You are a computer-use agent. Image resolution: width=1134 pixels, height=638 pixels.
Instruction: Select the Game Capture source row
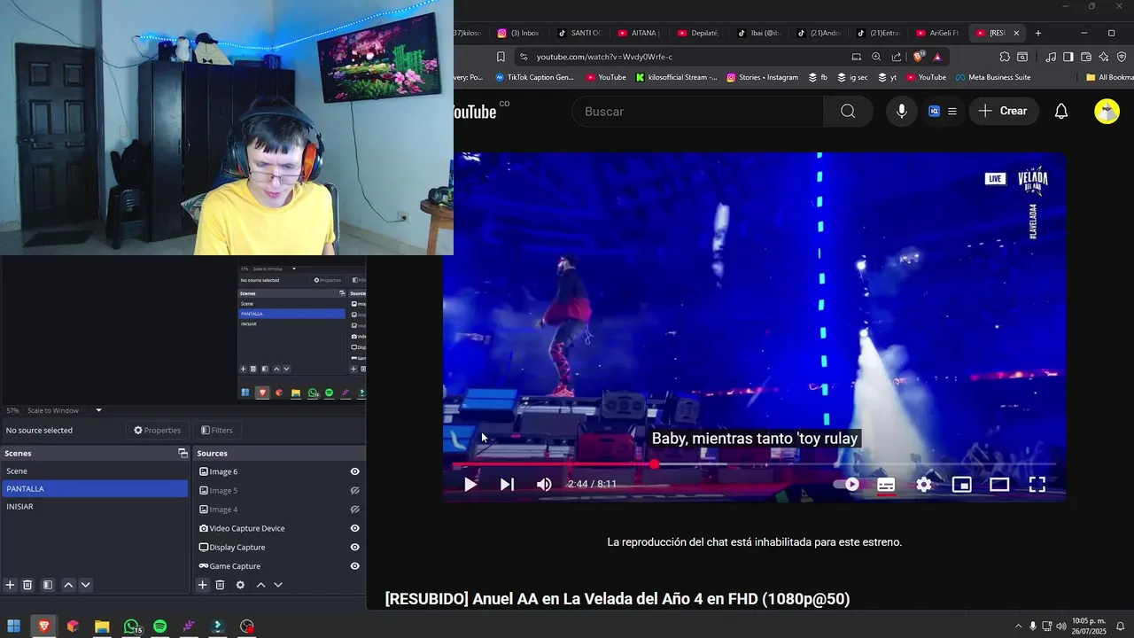(x=279, y=566)
